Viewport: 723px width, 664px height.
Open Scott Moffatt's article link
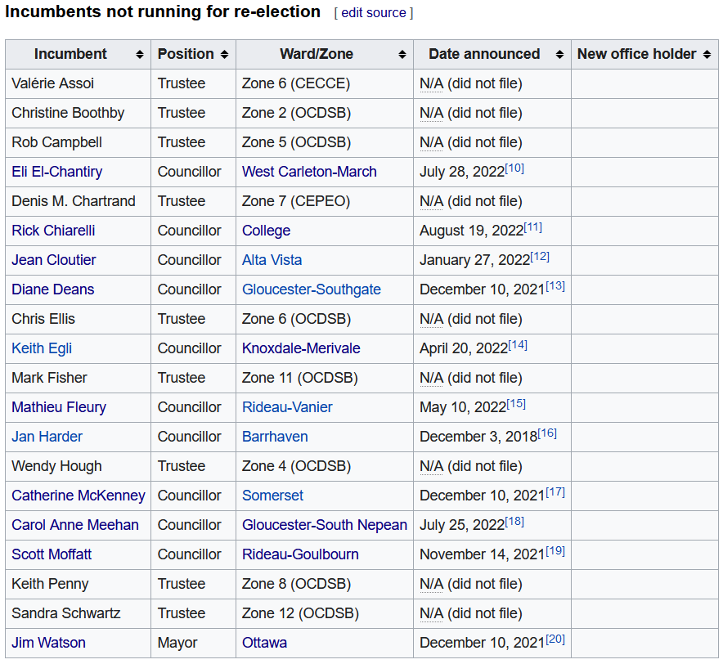coord(52,554)
